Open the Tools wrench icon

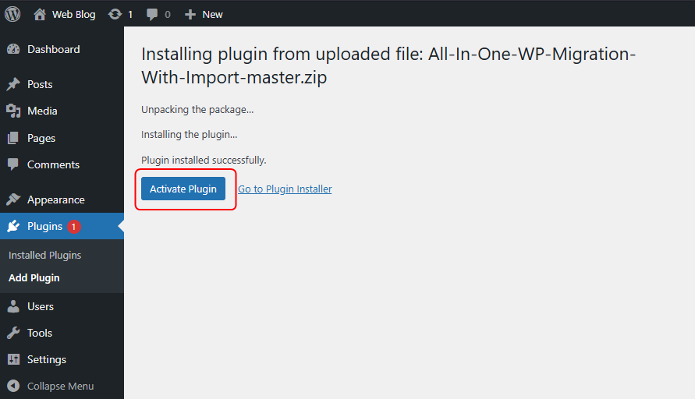click(x=13, y=334)
